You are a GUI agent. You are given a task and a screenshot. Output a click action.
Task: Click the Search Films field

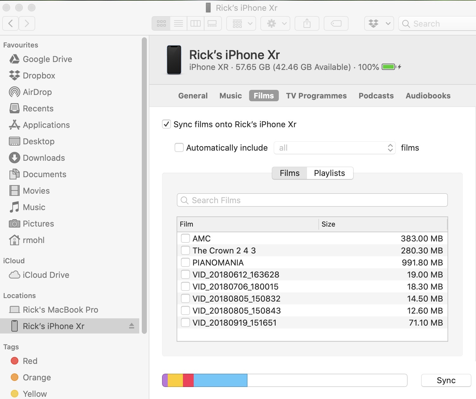tap(312, 200)
